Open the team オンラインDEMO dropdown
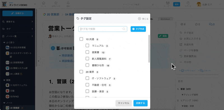 click(x=35, y=4)
